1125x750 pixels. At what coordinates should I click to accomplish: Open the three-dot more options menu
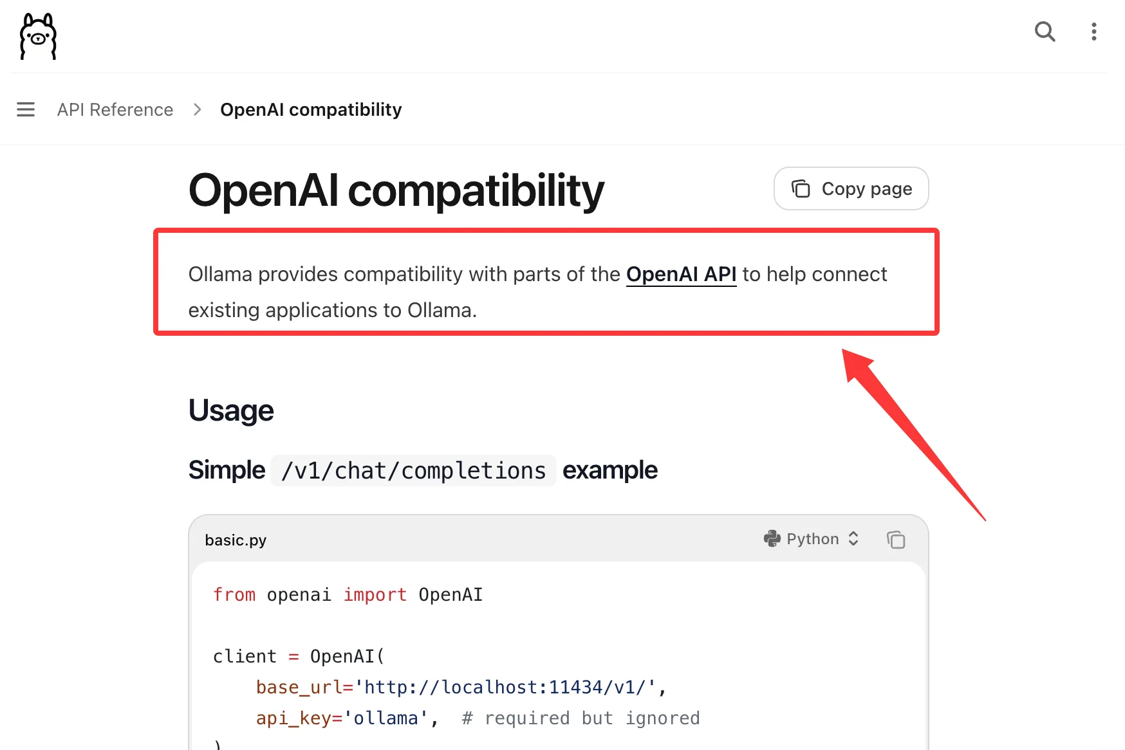(1093, 32)
